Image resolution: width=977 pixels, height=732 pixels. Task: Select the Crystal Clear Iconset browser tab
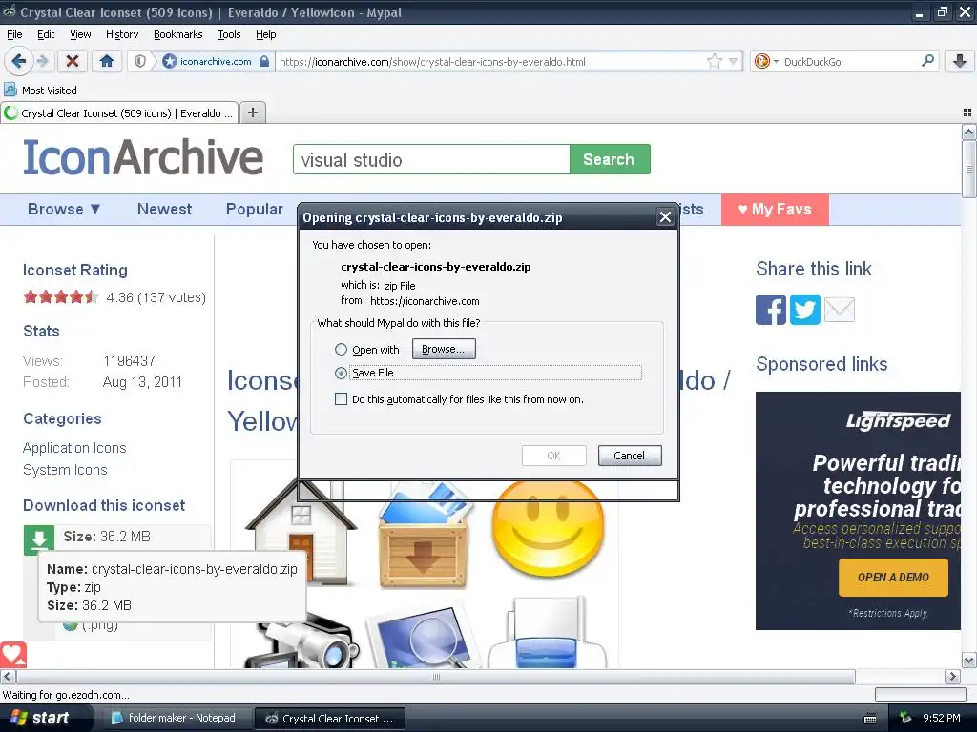pyautogui.click(x=119, y=112)
